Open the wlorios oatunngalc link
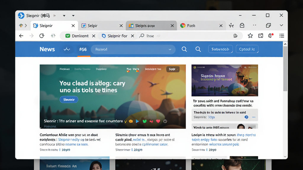Viewport: 303px width, 170px height. [224, 144]
